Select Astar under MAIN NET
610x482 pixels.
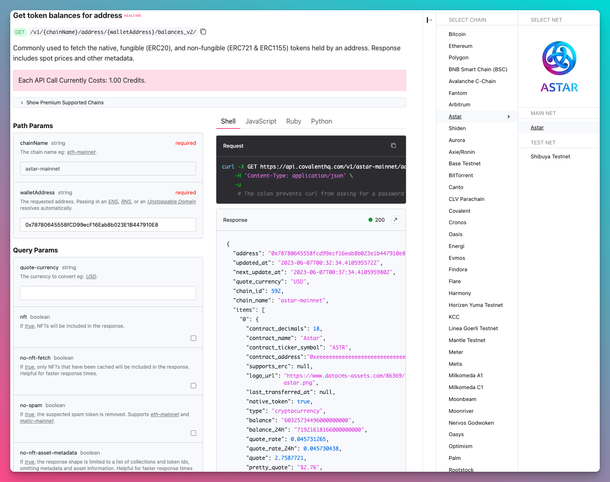[x=537, y=128]
